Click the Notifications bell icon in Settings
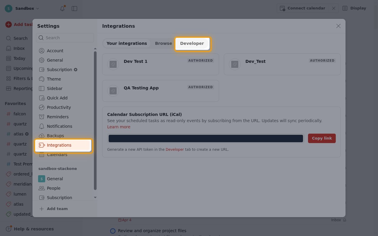This screenshot has height=236, width=378. click(42, 126)
